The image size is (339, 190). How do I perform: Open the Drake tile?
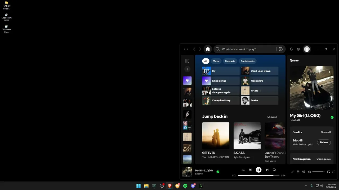click(x=260, y=101)
